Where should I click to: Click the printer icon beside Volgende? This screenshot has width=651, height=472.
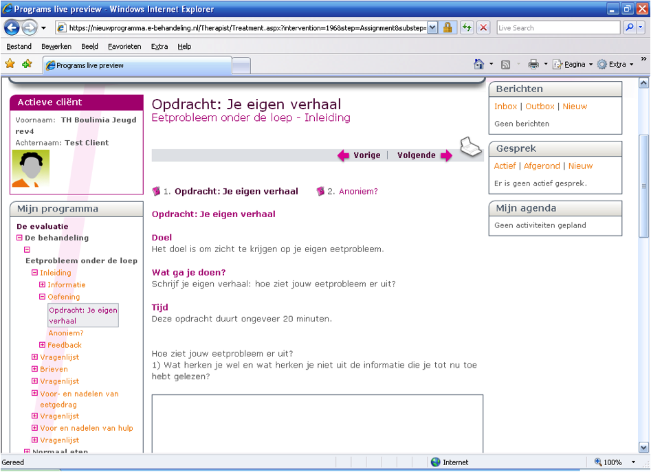(x=471, y=148)
